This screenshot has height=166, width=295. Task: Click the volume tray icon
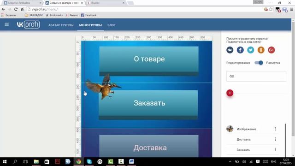[244, 162]
